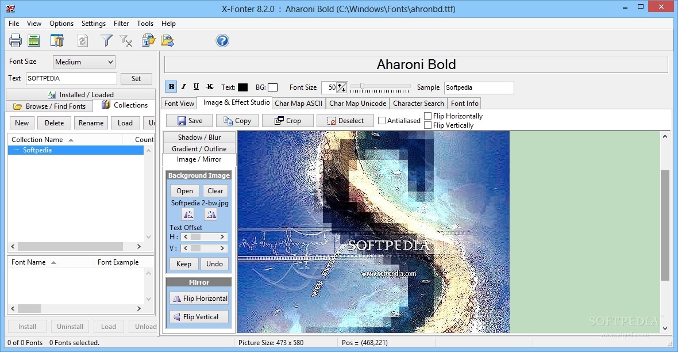Viewport: 678px width, 352px height.
Task: Click the load fonts folder icon
Action: click(x=148, y=41)
